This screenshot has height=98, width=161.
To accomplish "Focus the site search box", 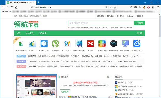I will pos(101,23).
